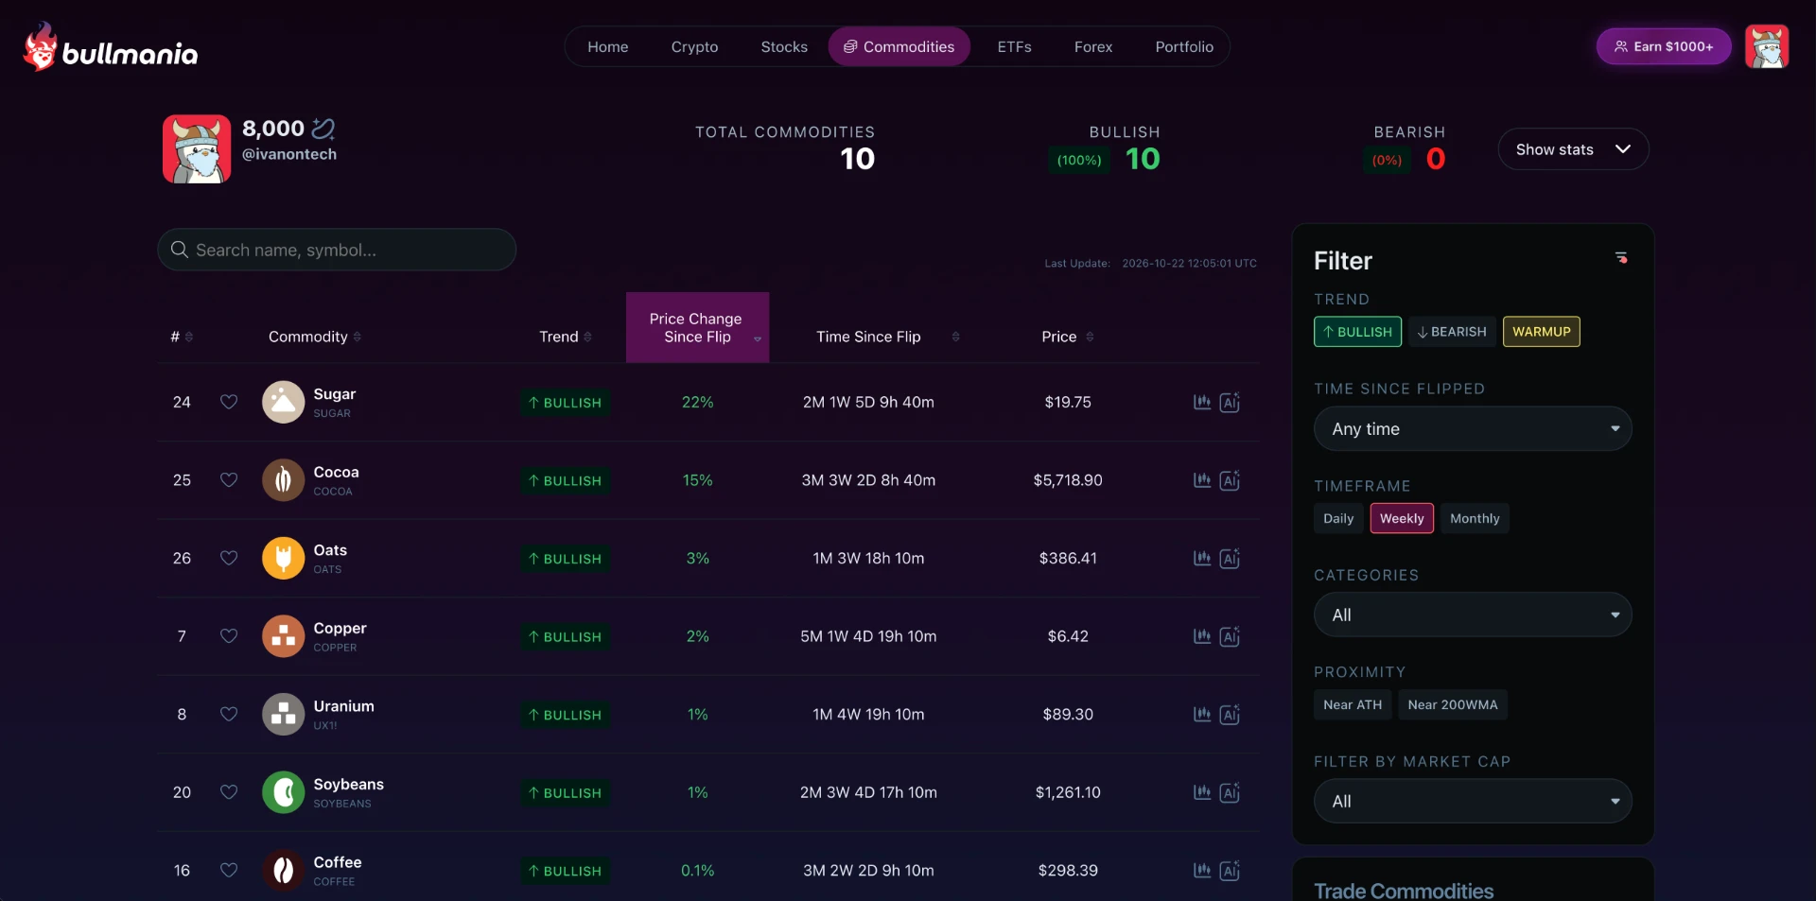Open the Portfolio tab
1816x901 pixels.
(x=1184, y=46)
